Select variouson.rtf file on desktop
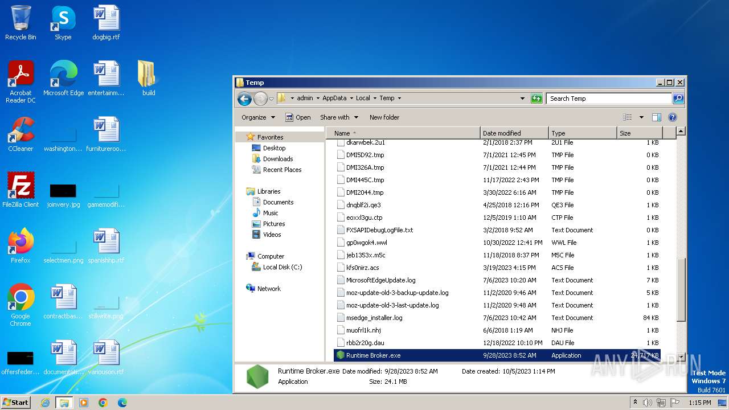 (x=106, y=358)
